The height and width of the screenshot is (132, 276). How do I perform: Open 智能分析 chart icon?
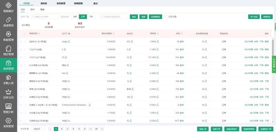8,106
